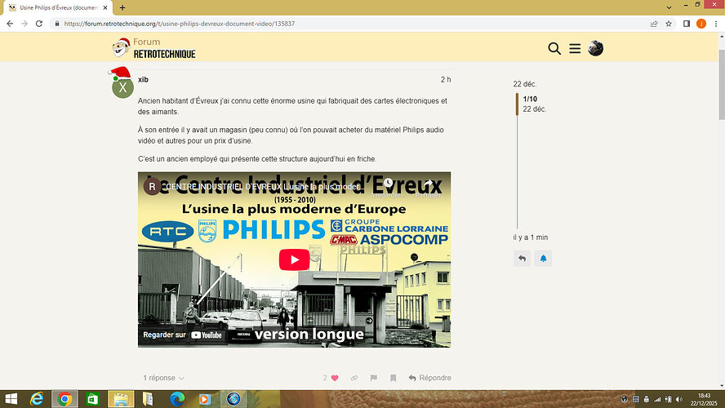This screenshot has width=725, height=408.
Task: Click the reply arrow button in timeline
Action: click(x=523, y=259)
